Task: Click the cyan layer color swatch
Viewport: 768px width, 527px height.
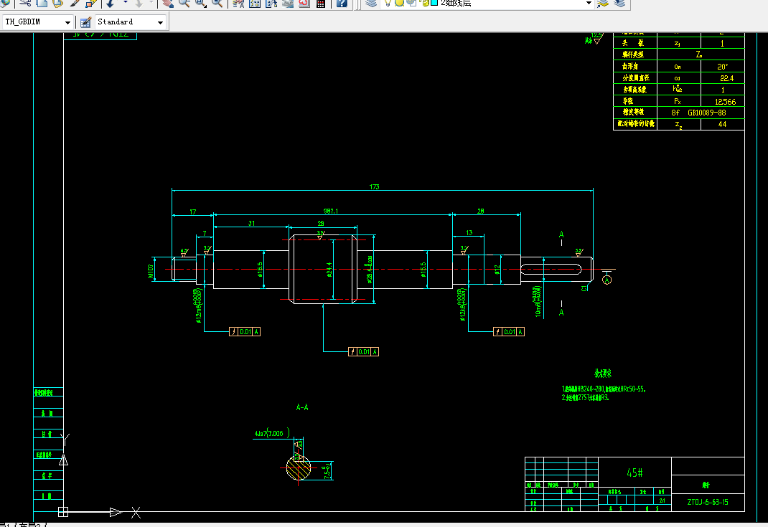Action: 434,3
